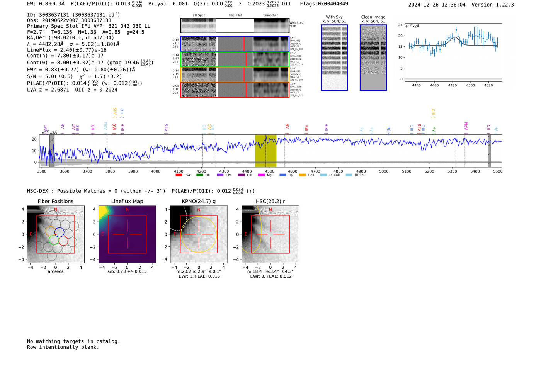This screenshot has width=541, height=368.
Task: Select the Fiber Positions panel image
Action: click(55, 234)
